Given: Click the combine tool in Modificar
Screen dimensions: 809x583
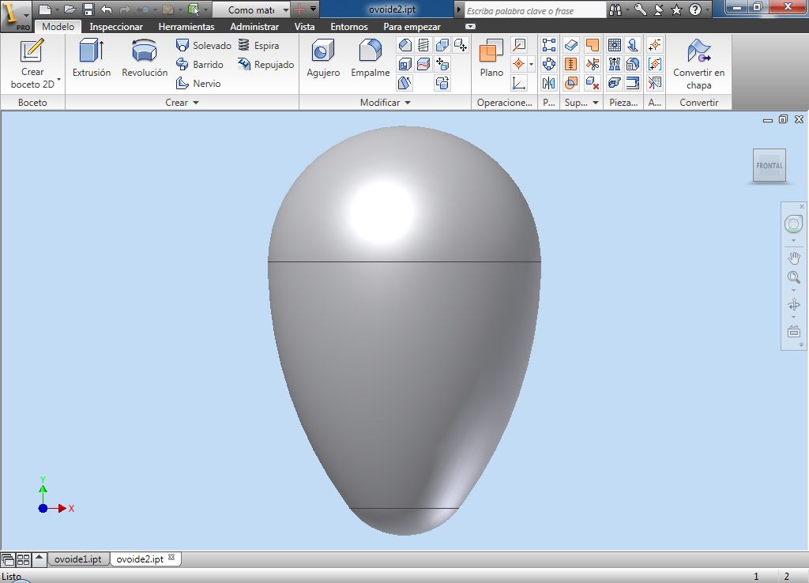Looking at the screenshot, I should click(x=442, y=45).
